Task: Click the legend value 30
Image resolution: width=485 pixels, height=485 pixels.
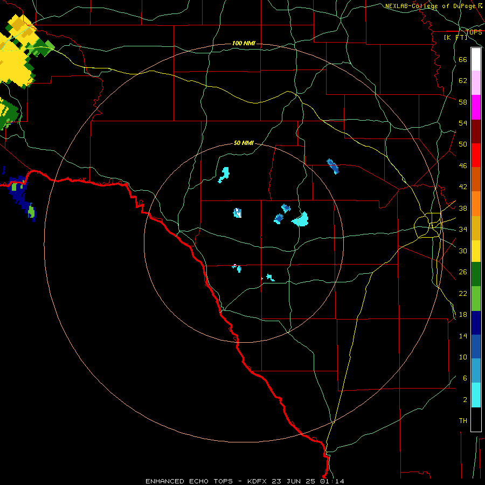Action: tap(463, 251)
